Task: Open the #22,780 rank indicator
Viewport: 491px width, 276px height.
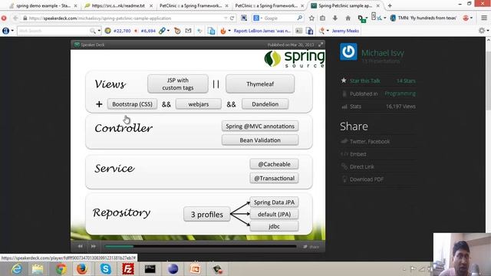Action: (118, 31)
